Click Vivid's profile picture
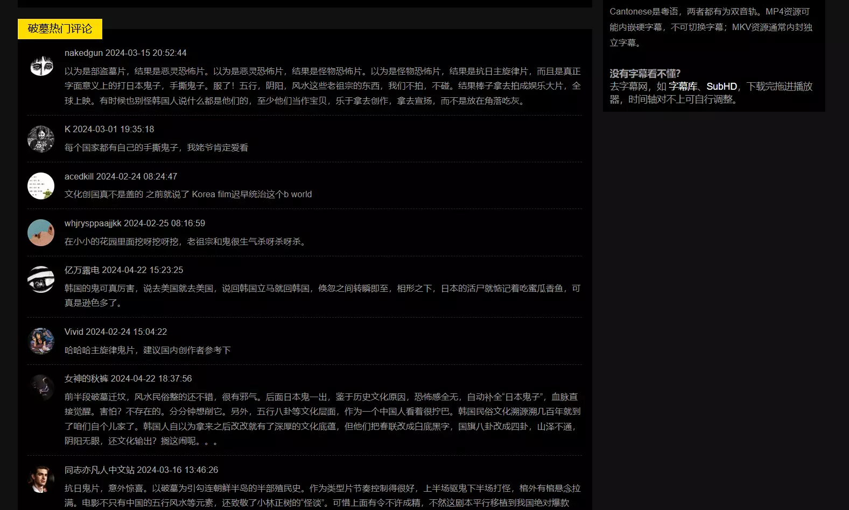Viewport: 849px width, 510px height. [x=41, y=341]
